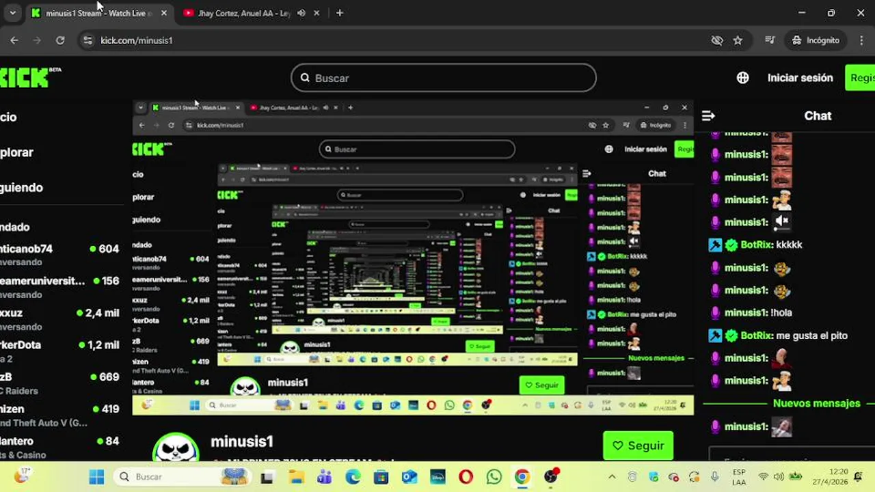Open channel rkerDota with 1,2 mil viewers

(x=59, y=351)
